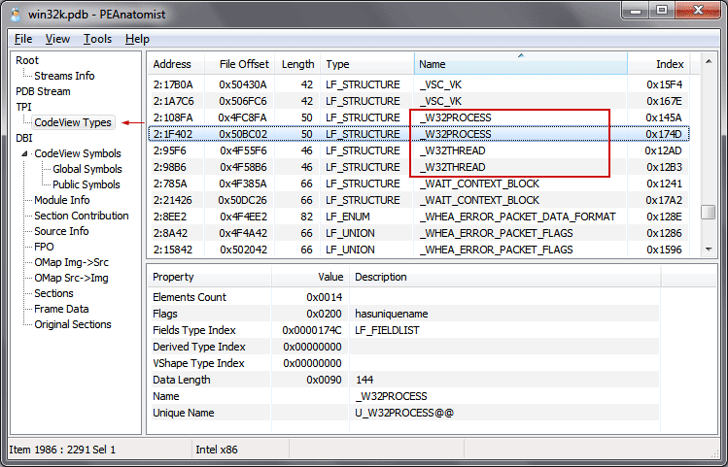Click the file offset cell 0x4F55F6

coord(243,150)
